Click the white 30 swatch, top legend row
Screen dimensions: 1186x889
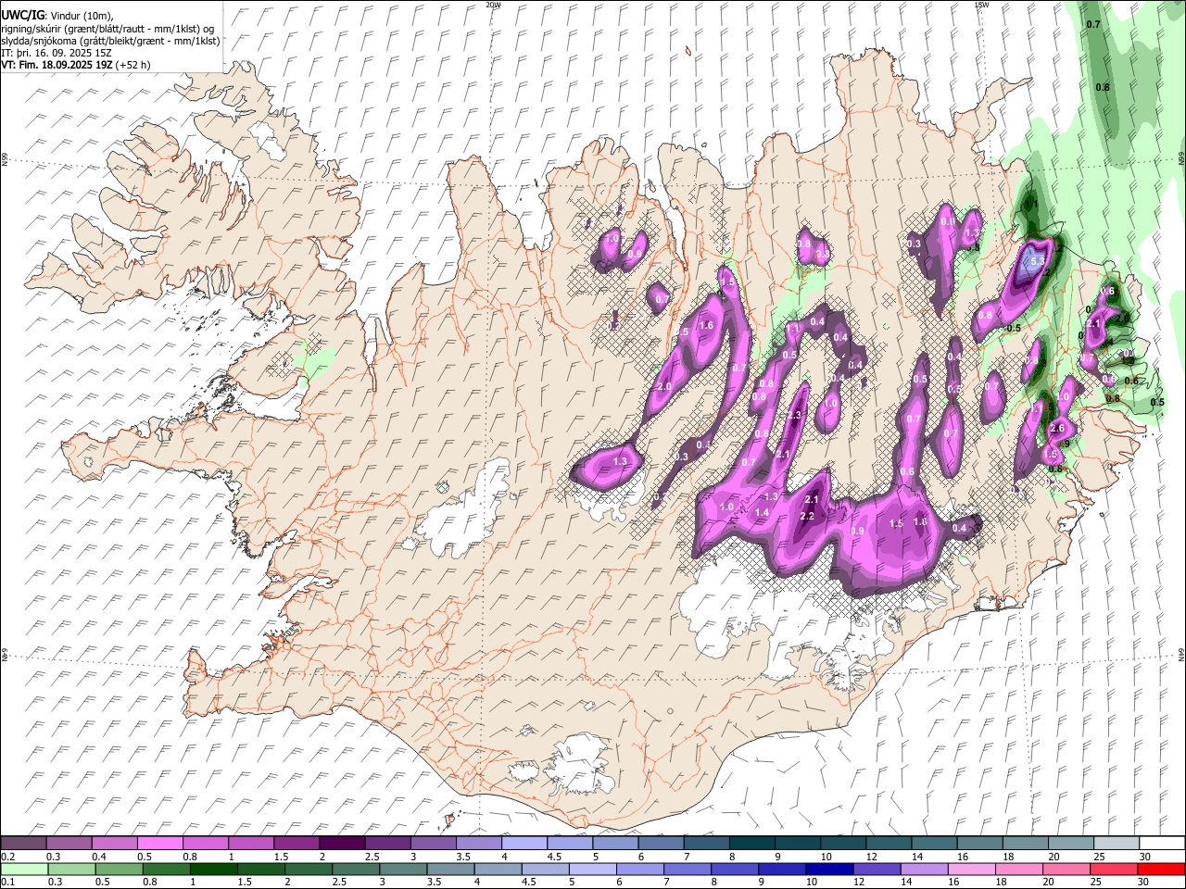pyautogui.click(x=1161, y=844)
